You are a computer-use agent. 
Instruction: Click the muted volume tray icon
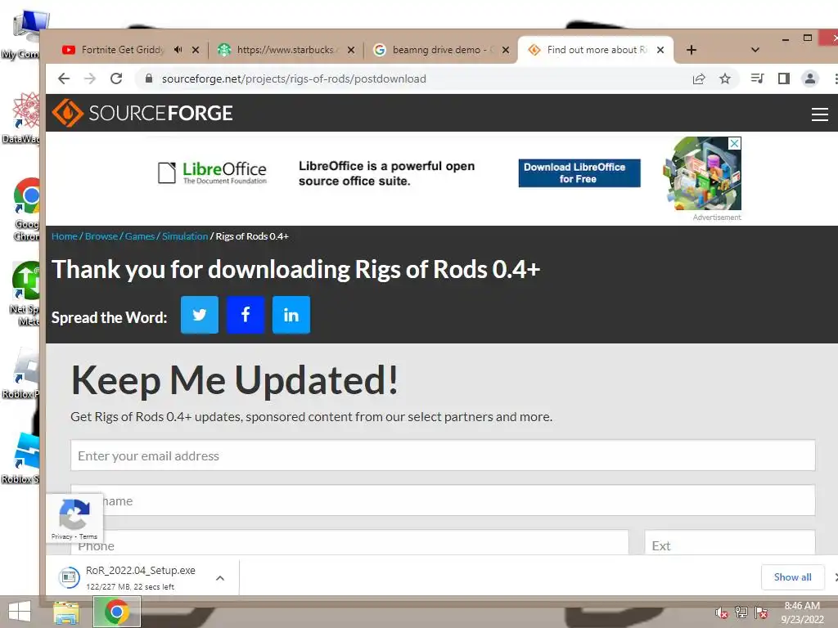[x=722, y=613]
